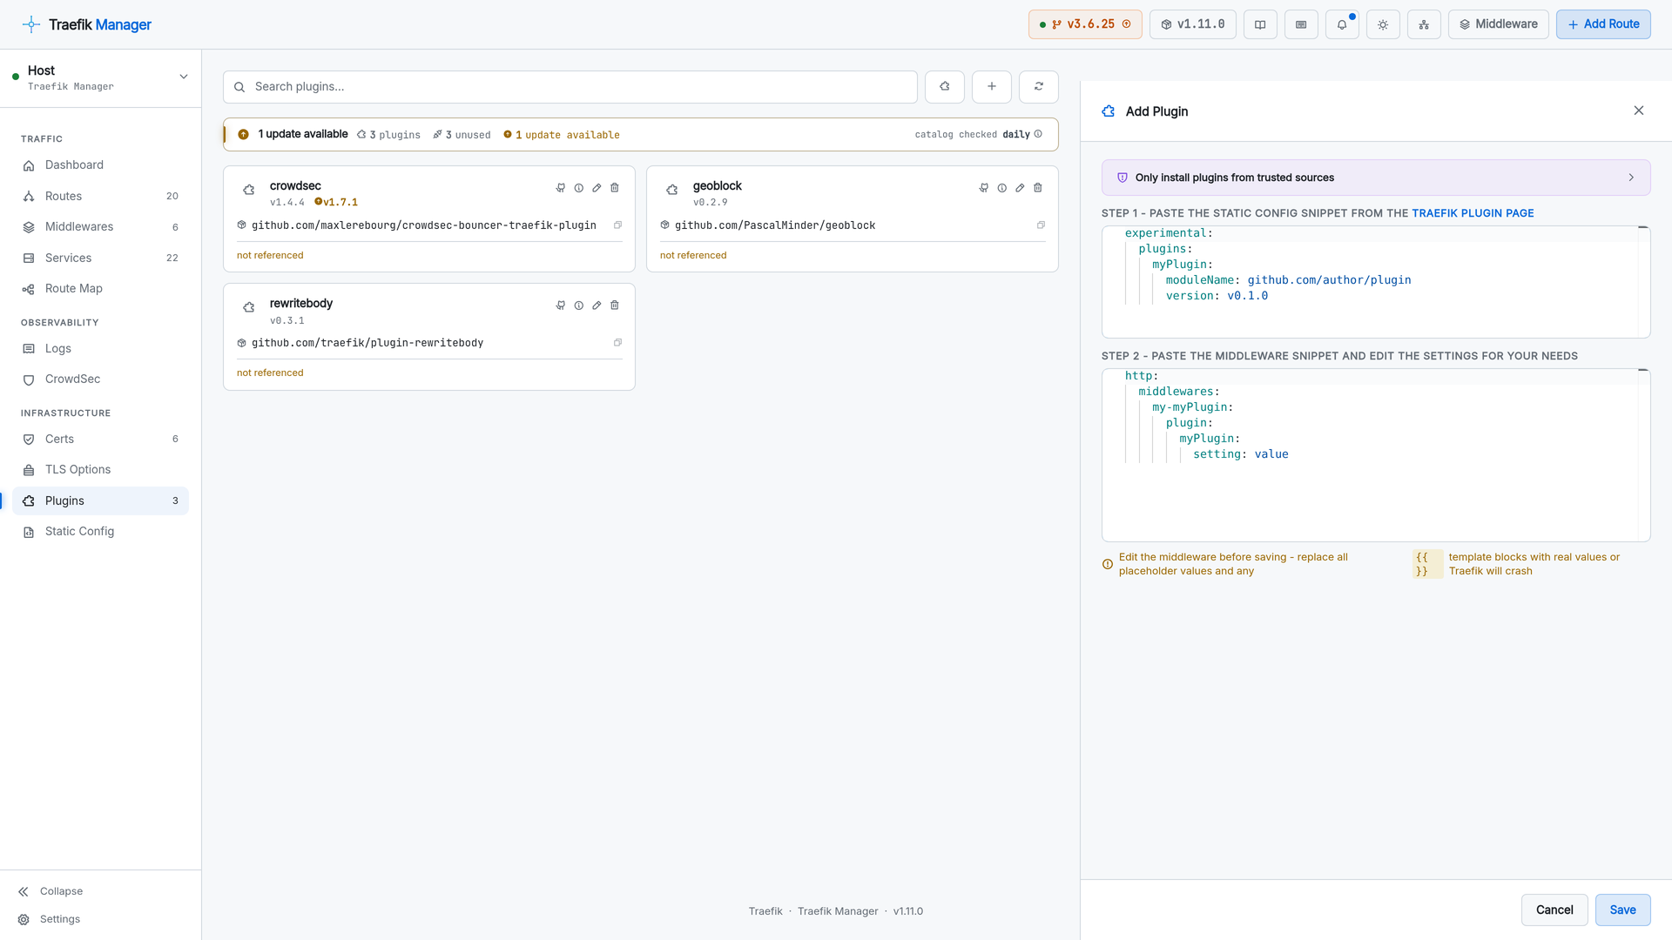The width and height of the screenshot is (1672, 940).
Task: Click the '1 update available' filter
Action: 562,135
